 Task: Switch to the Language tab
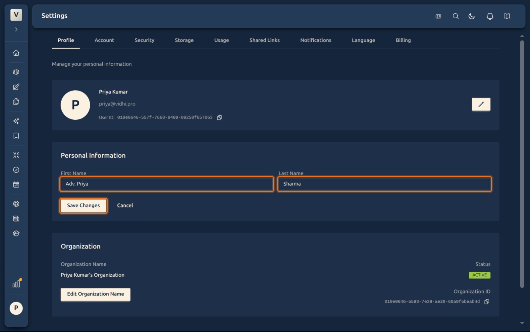[x=363, y=40]
